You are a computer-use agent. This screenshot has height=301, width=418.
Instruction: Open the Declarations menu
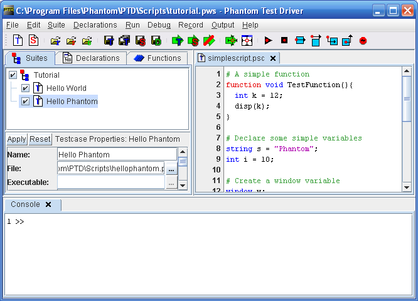pyautogui.click(x=95, y=25)
